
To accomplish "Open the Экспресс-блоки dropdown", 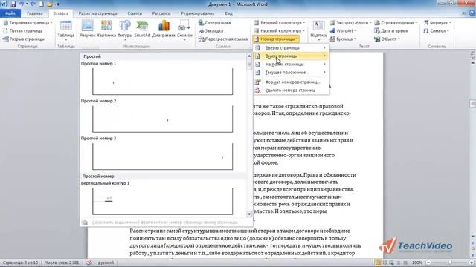I will (350, 23).
